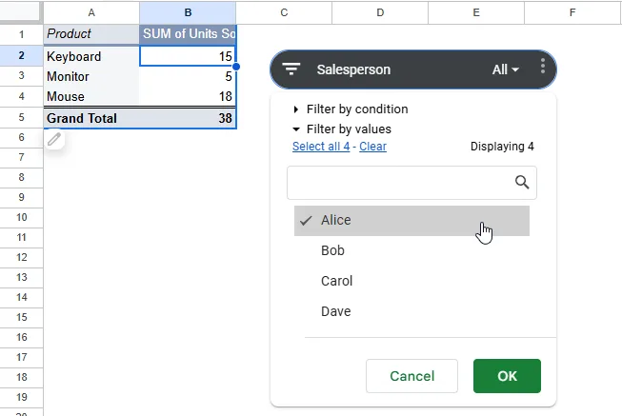Collapse Filter by values section
The height and width of the screenshot is (416, 622).
(342, 129)
